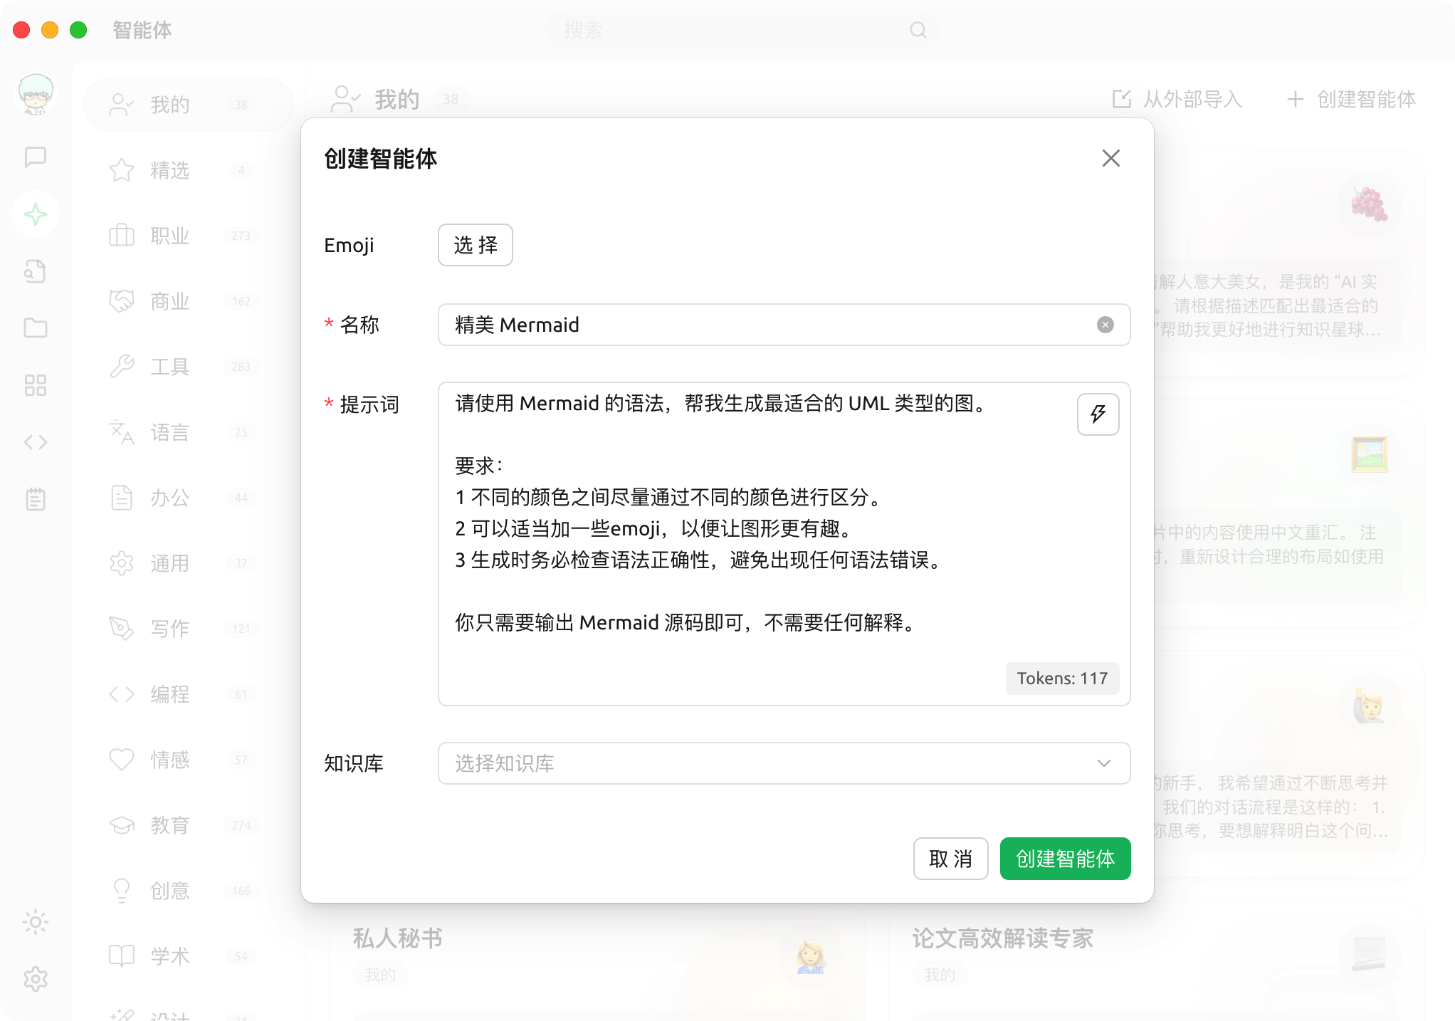Open the folder files sidebar icon

pyautogui.click(x=36, y=328)
